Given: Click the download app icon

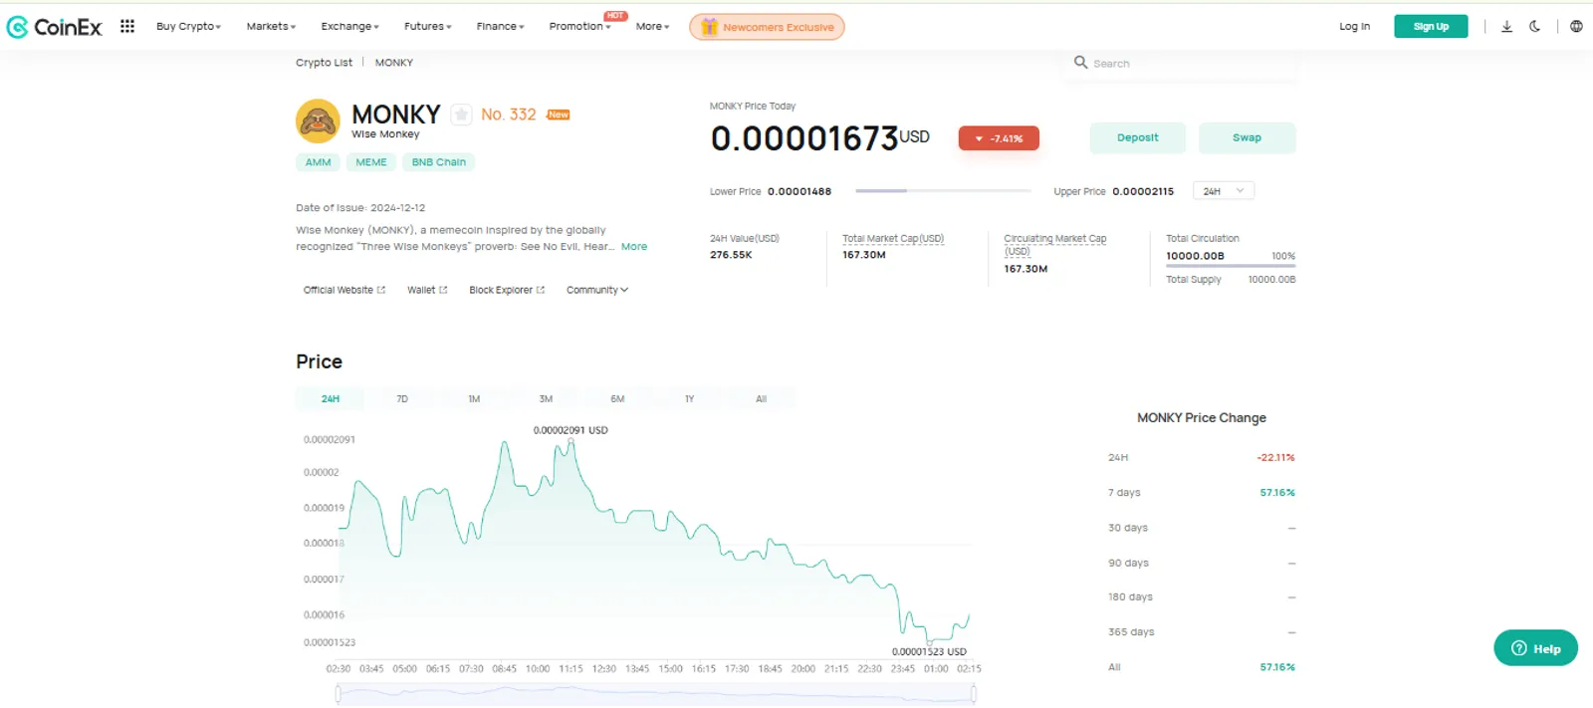Looking at the screenshot, I should (1506, 27).
